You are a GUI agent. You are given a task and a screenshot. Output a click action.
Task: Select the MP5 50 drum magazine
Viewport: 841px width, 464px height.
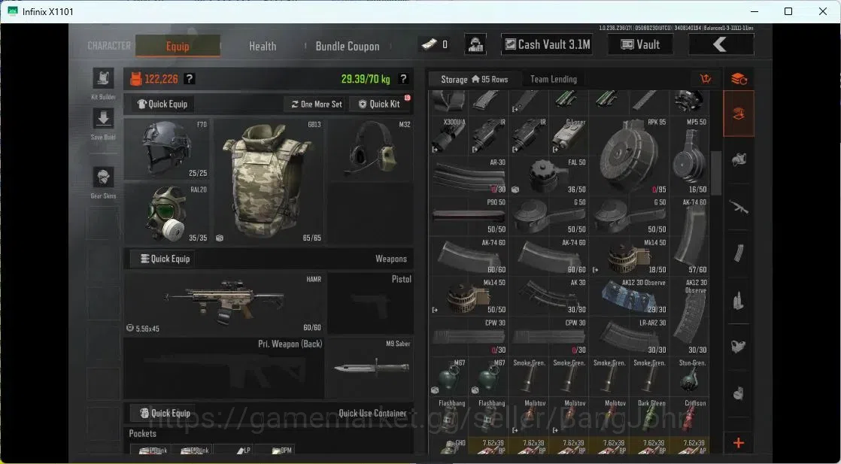[x=690, y=155]
